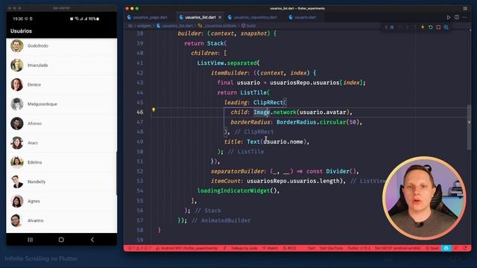The height and width of the screenshot is (268, 477).
Task: Open Dart DevTools from status bar
Action: coord(331,248)
